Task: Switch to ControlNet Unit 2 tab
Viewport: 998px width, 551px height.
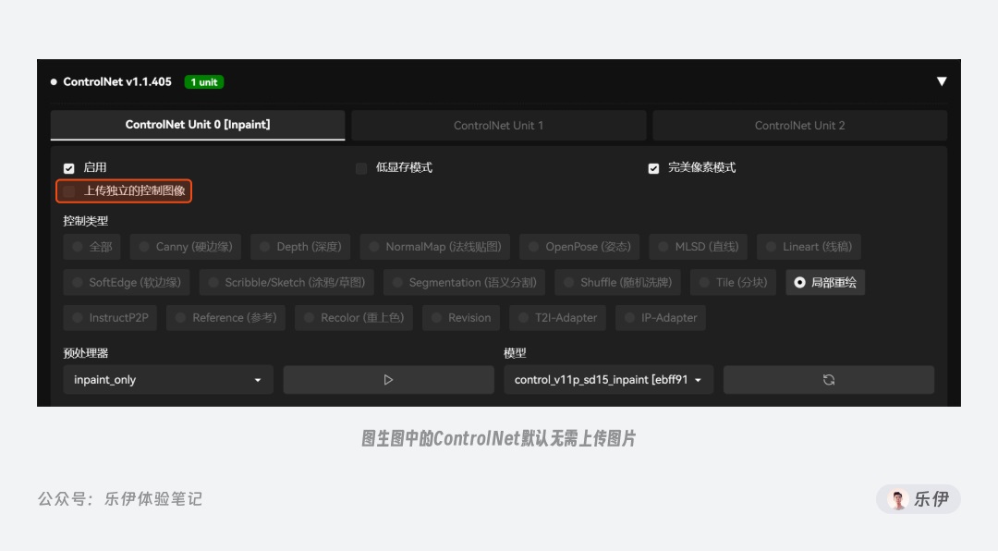Action: coord(799,125)
